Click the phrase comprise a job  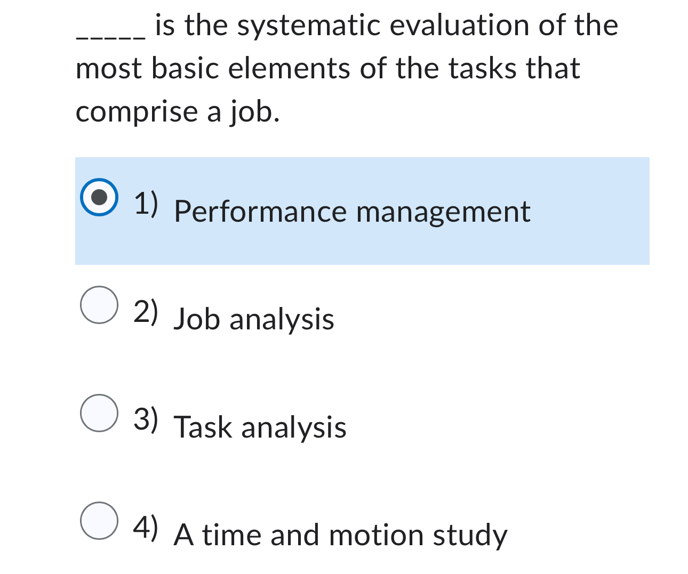178,111
